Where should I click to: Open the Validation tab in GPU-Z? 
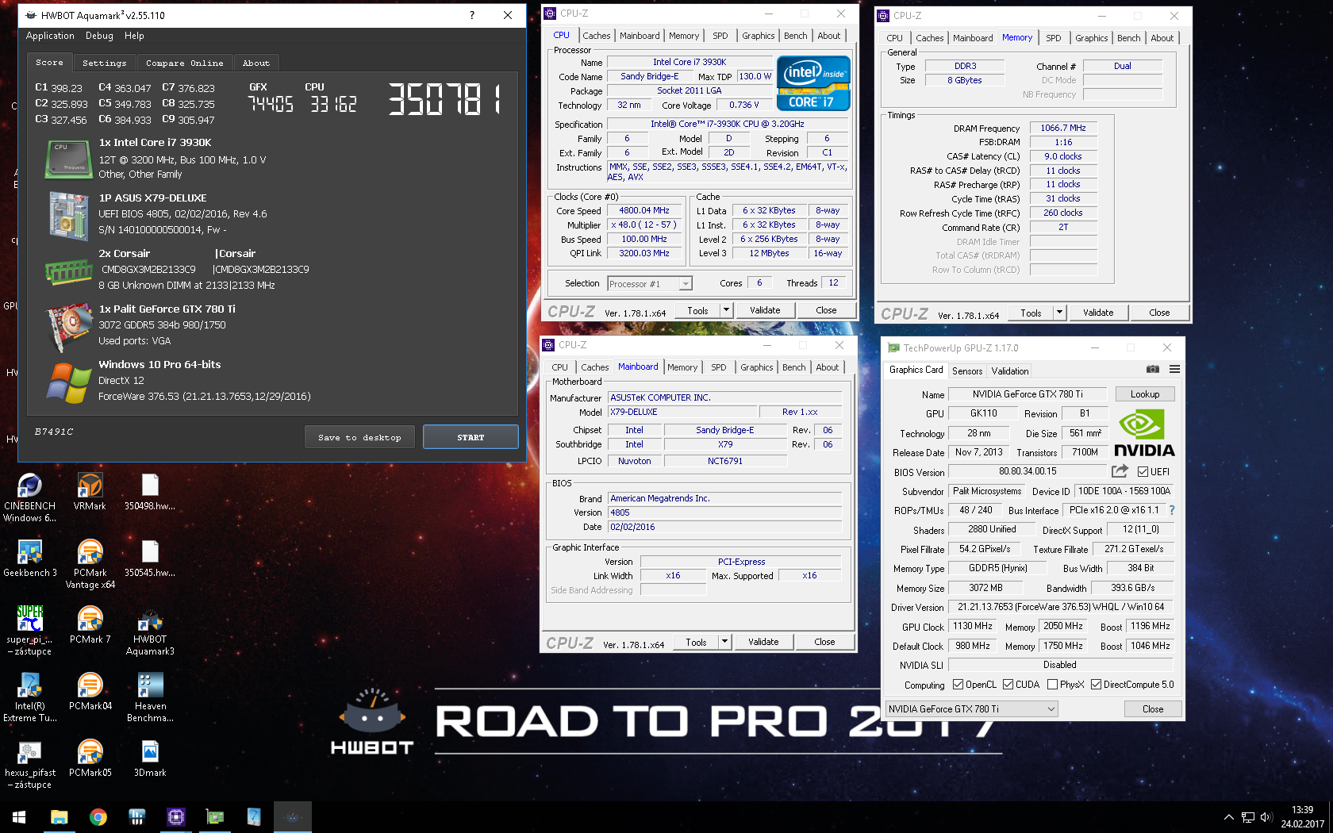pos(1009,370)
